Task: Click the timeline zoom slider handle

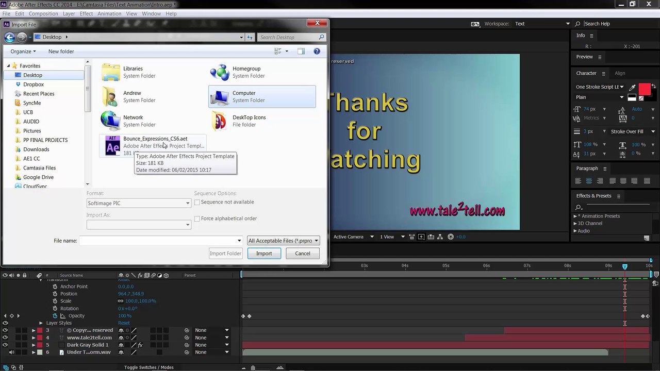Action: (x=253, y=367)
